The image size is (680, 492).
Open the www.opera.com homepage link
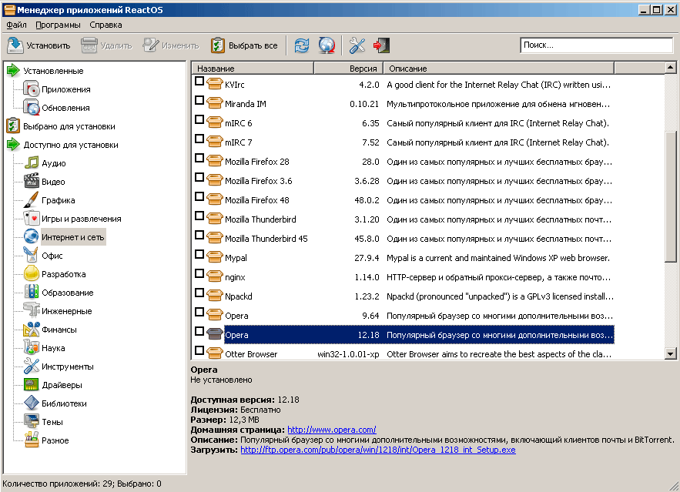331,430
